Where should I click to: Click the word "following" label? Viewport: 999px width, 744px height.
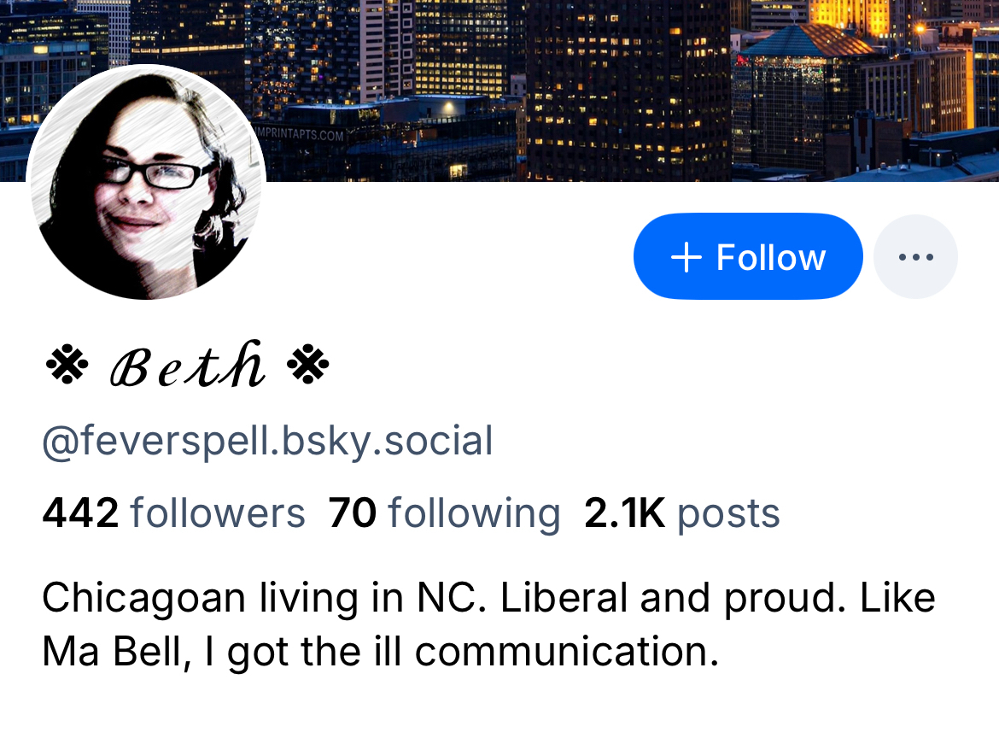(x=475, y=513)
